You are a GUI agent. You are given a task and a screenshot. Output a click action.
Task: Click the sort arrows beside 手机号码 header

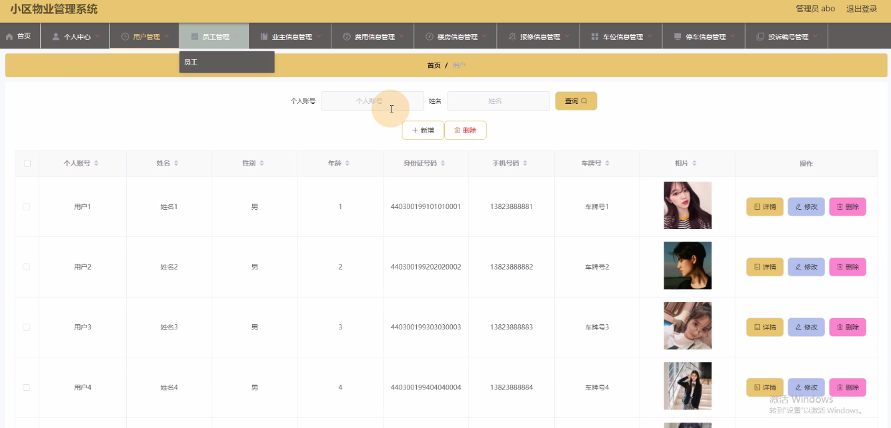coord(525,164)
